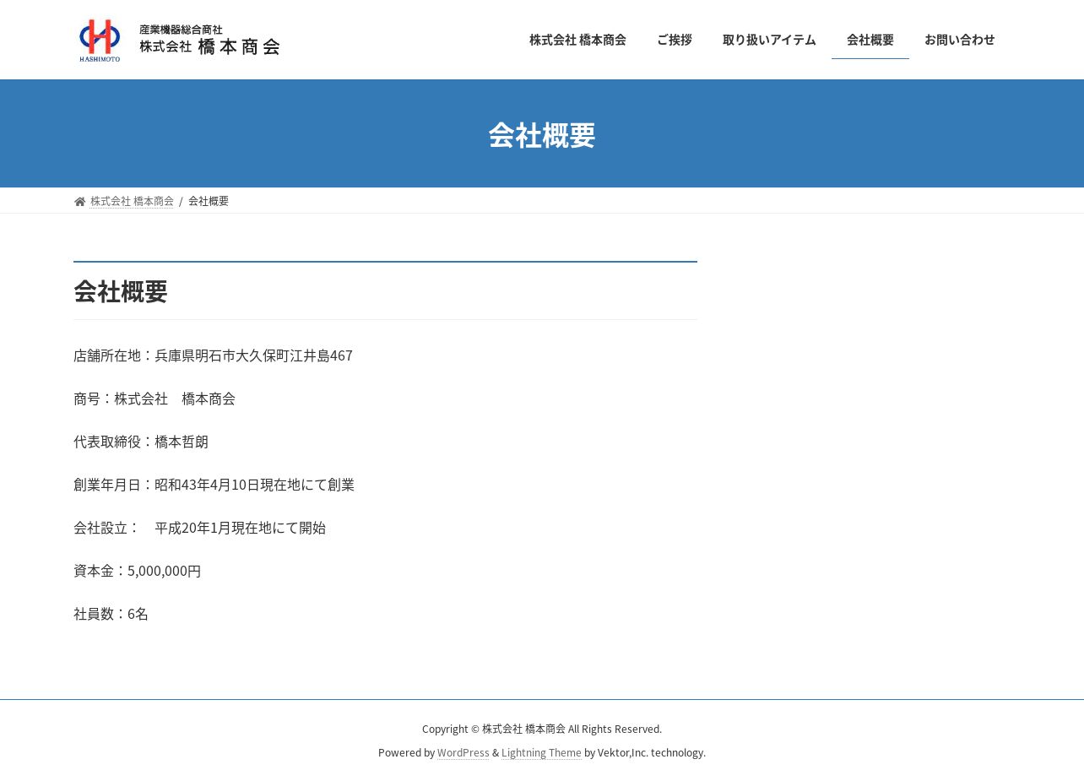Viewport: 1084px width, 781px height.
Task: Click the 創業年月日 line
Action: tap(214, 485)
